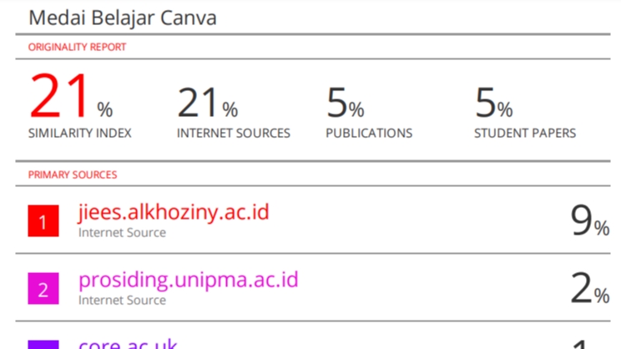This screenshot has width=621, height=349.
Task: Click the red source number 1 badge
Action: click(x=43, y=220)
